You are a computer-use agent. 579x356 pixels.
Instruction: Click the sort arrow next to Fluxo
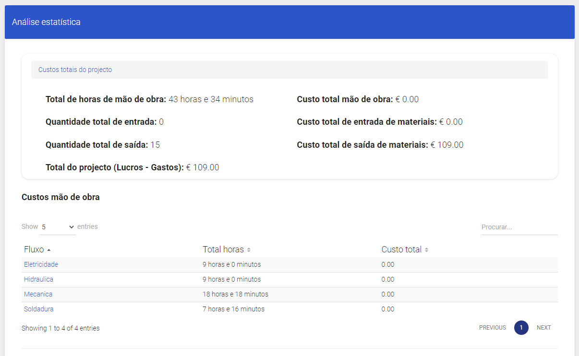[x=49, y=250]
